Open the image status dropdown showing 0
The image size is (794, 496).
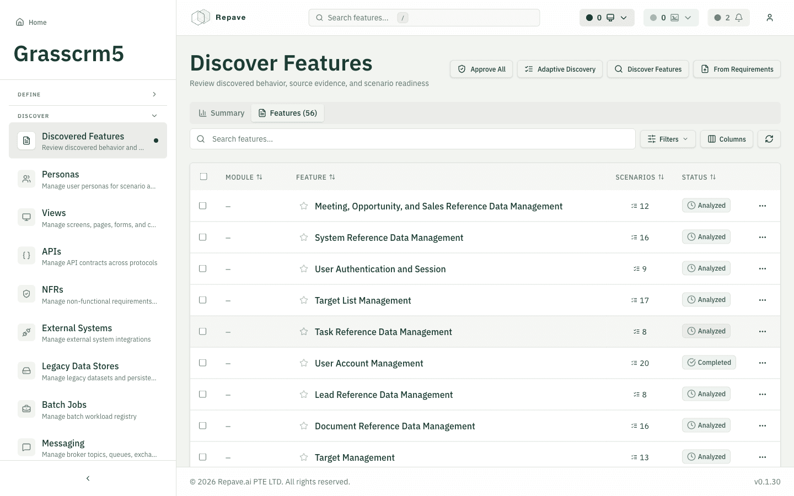point(671,18)
